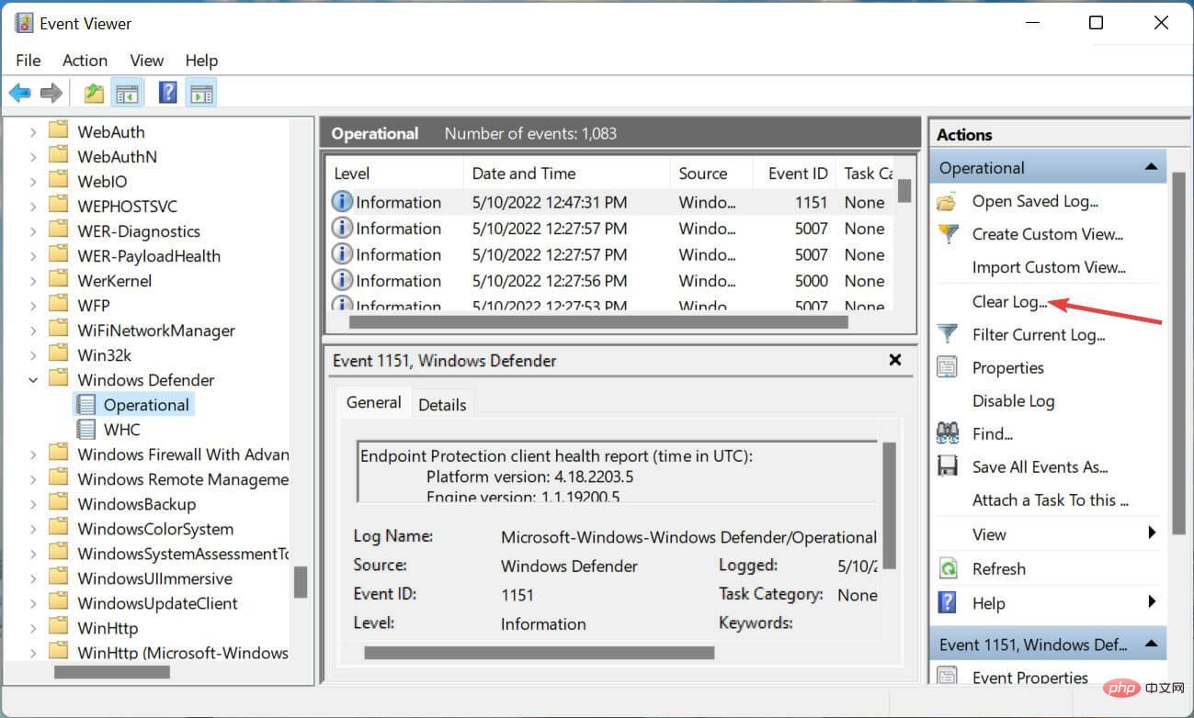Click info icon of event ID 5000

click(342, 280)
